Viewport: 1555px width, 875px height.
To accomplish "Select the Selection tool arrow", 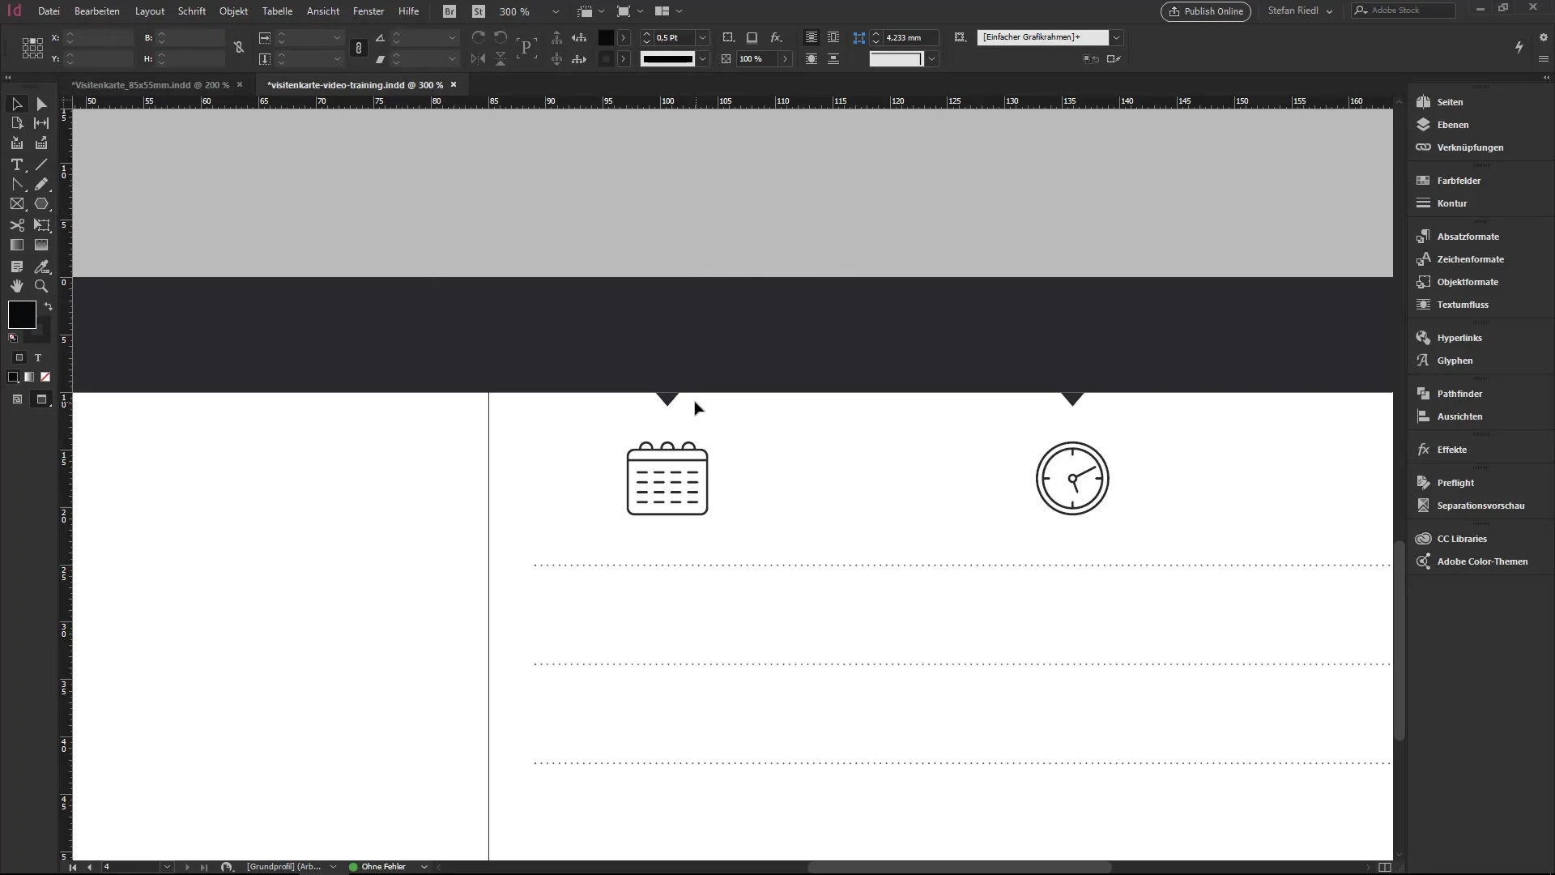I will 16,104.
